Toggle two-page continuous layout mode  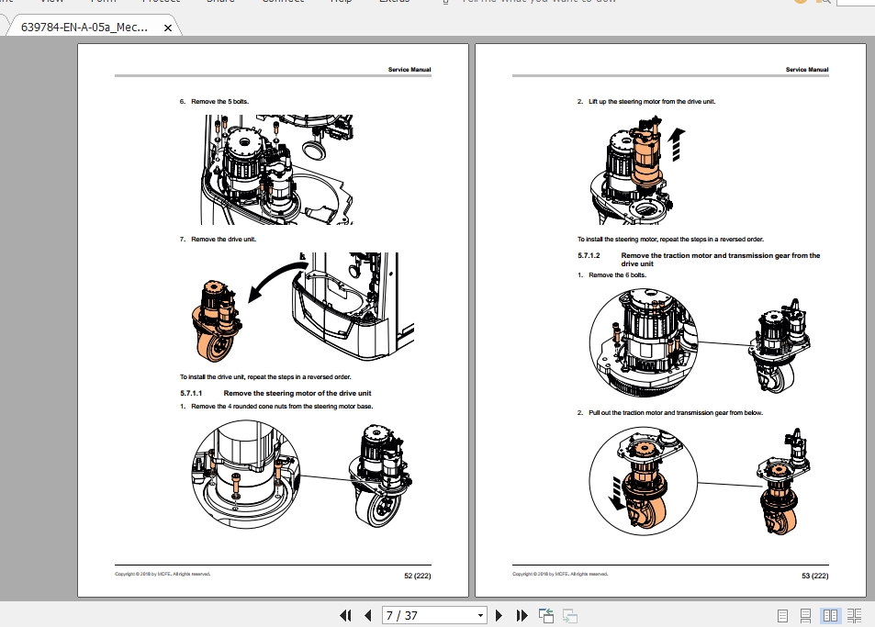[855, 615]
